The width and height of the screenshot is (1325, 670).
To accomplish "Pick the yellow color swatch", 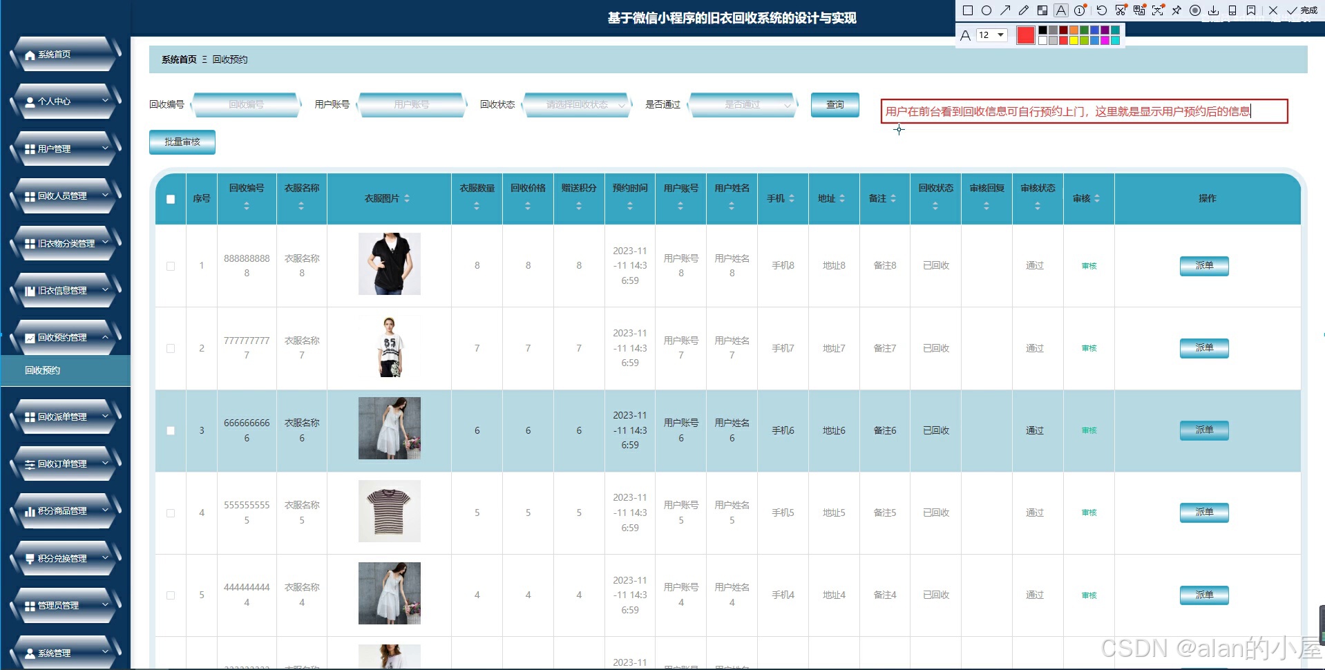I will [x=1074, y=41].
